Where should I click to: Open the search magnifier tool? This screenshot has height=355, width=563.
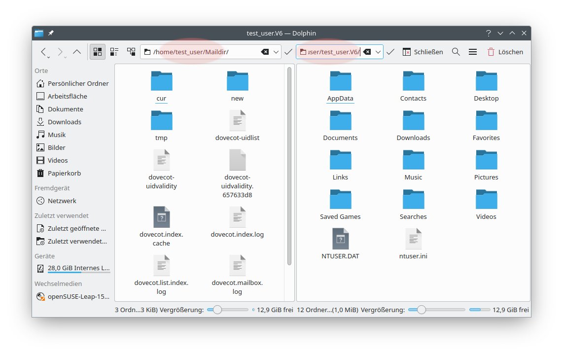coord(456,52)
